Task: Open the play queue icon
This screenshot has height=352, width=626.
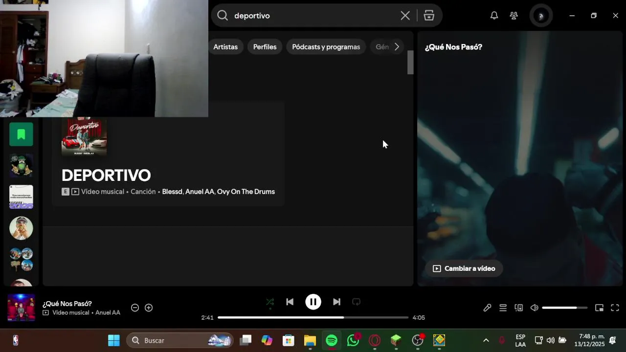Action: coord(503,308)
